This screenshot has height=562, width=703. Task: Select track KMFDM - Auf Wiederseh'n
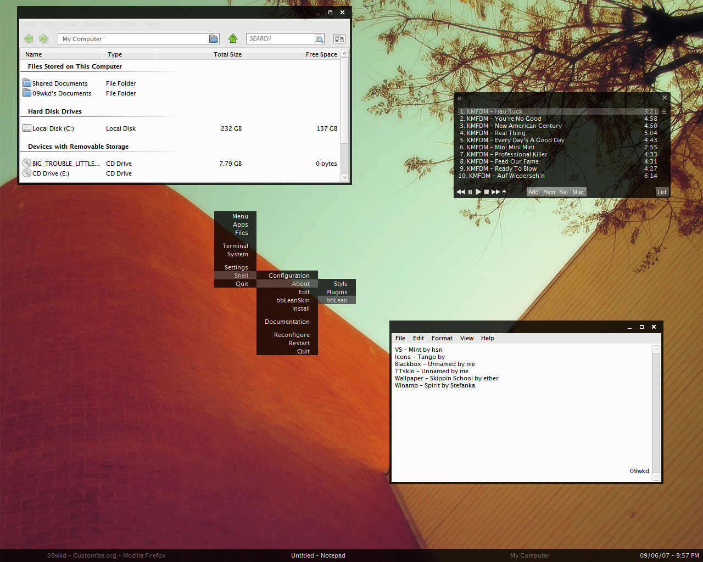pyautogui.click(x=558, y=176)
